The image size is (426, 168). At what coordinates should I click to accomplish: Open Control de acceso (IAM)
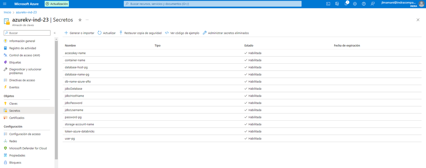point(25,55)
